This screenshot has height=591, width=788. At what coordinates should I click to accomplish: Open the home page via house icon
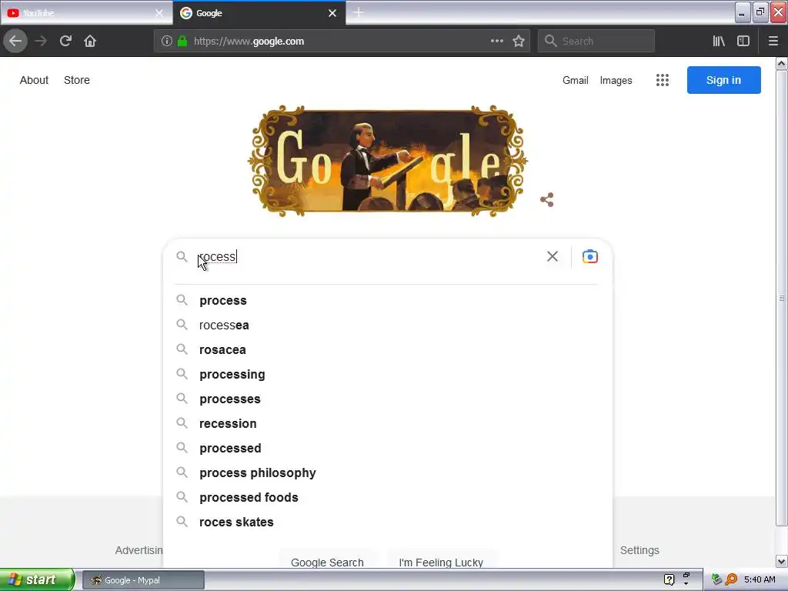[90, 41]
